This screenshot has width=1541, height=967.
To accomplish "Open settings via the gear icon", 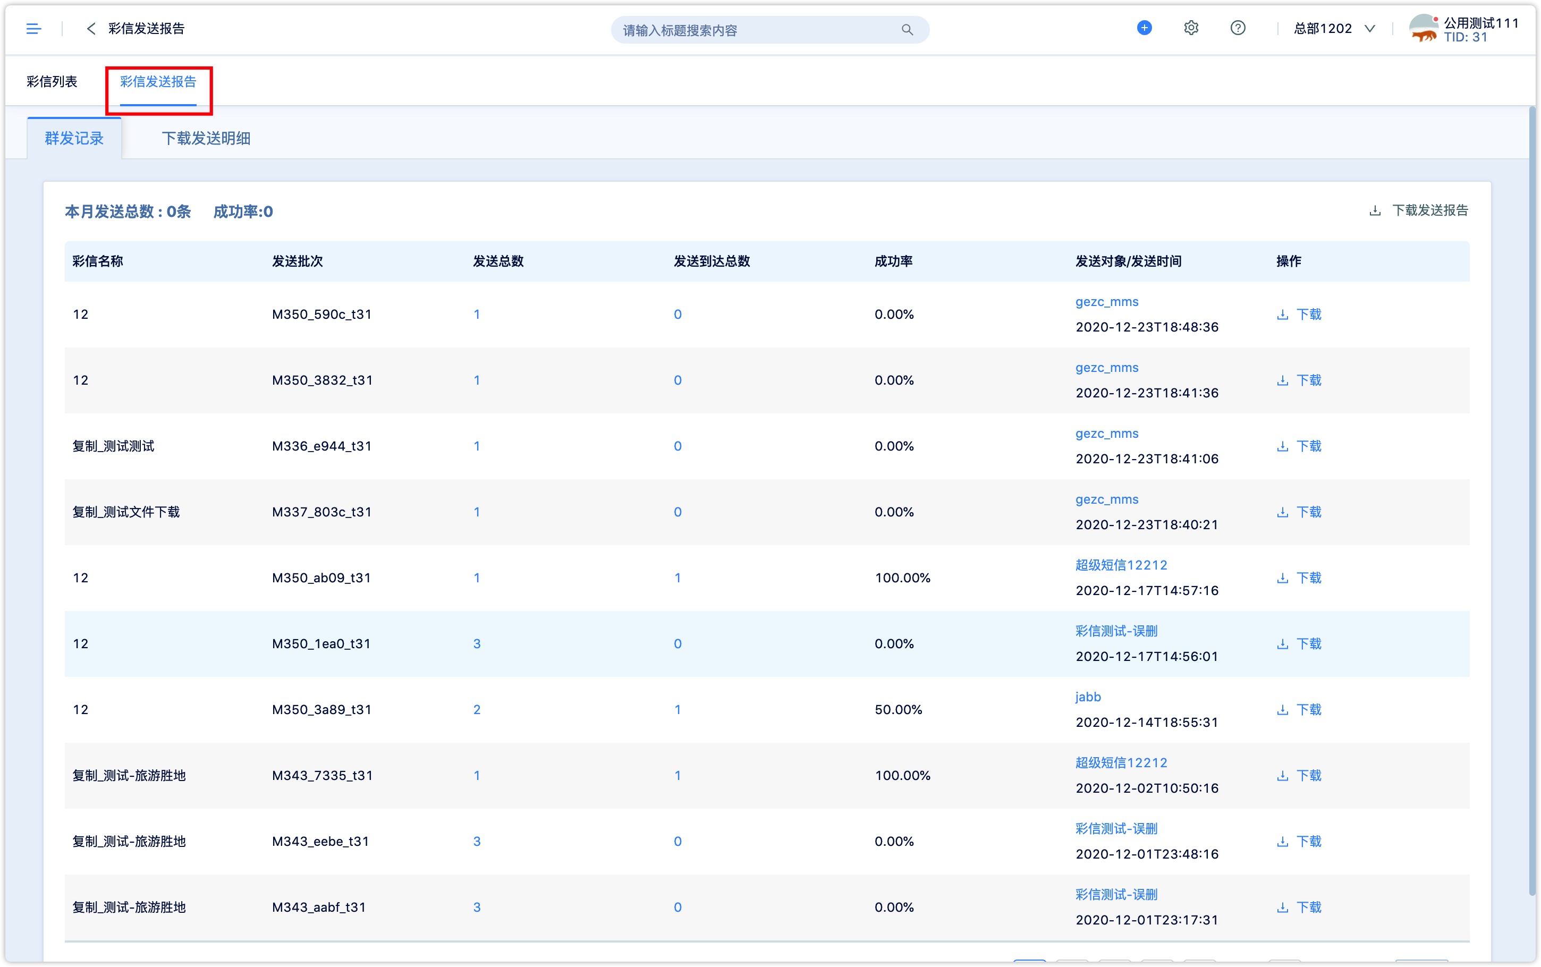I will (x=1191, y=28).
